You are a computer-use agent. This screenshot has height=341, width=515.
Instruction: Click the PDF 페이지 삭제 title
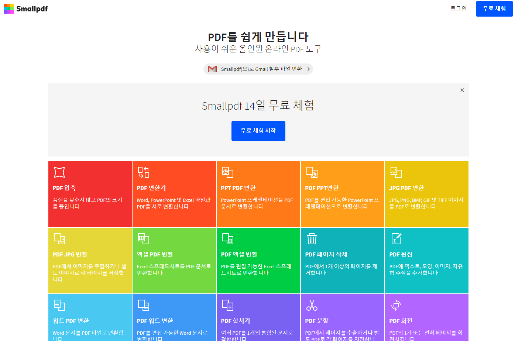[x=326, y=254]
